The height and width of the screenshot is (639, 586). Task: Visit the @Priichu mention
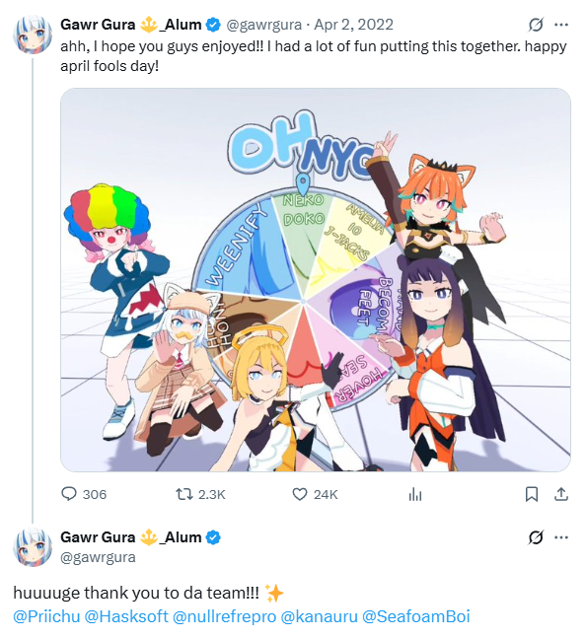tap(46, 616)
